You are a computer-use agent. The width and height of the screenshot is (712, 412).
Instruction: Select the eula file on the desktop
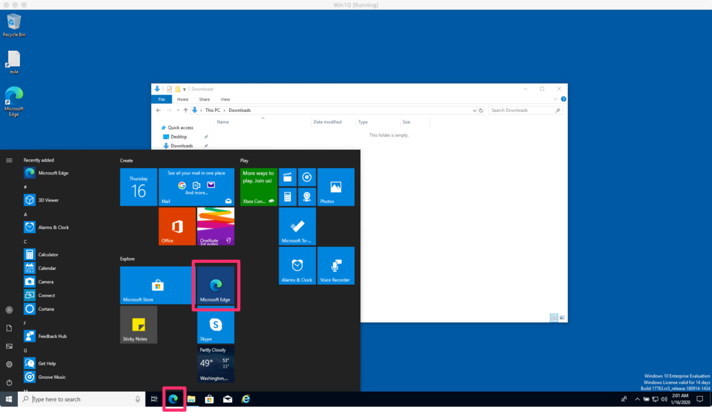[14, 62]
